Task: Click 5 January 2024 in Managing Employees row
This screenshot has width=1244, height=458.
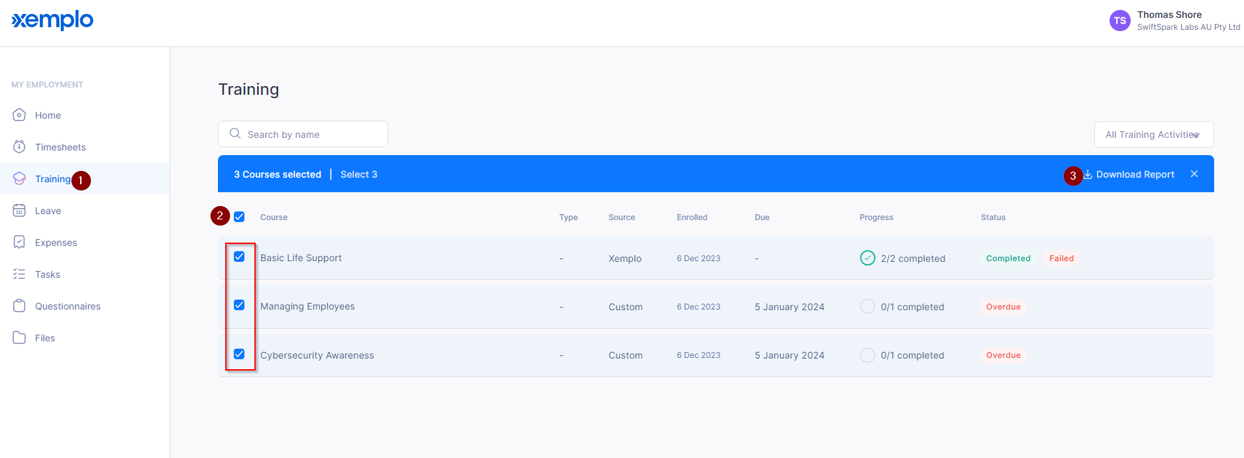Action: pyautogui.click(x=790, y=307)
